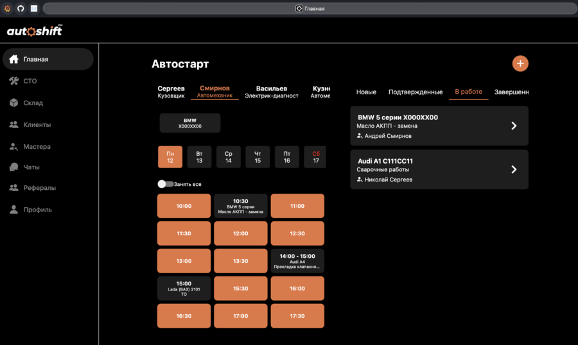Click the Главная home icon in sidebar
Image resolution: width=578 pixels, height=345 pixels.
(x=13, y=59)
